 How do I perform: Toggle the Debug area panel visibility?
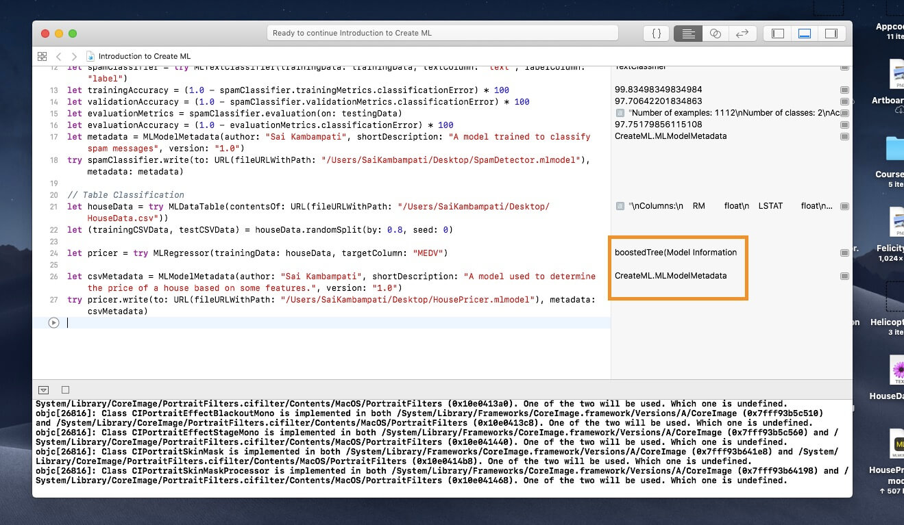pos(805,34)
